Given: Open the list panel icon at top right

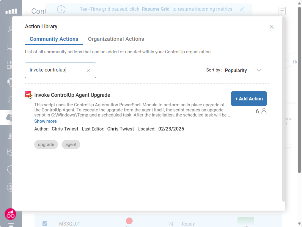Looking at the screenshot, I should (282, 11).
